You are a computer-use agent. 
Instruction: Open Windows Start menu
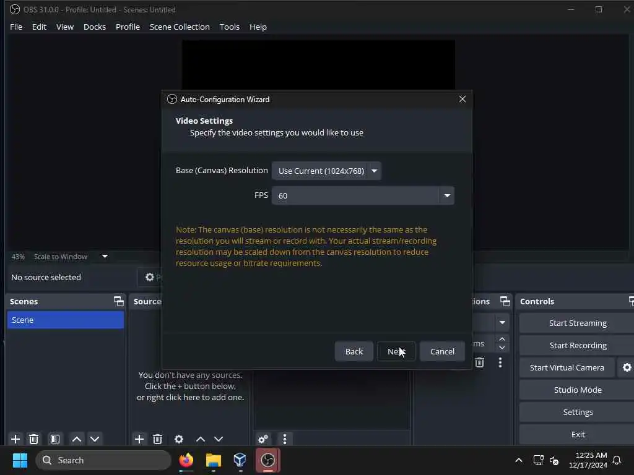point(20,460)
